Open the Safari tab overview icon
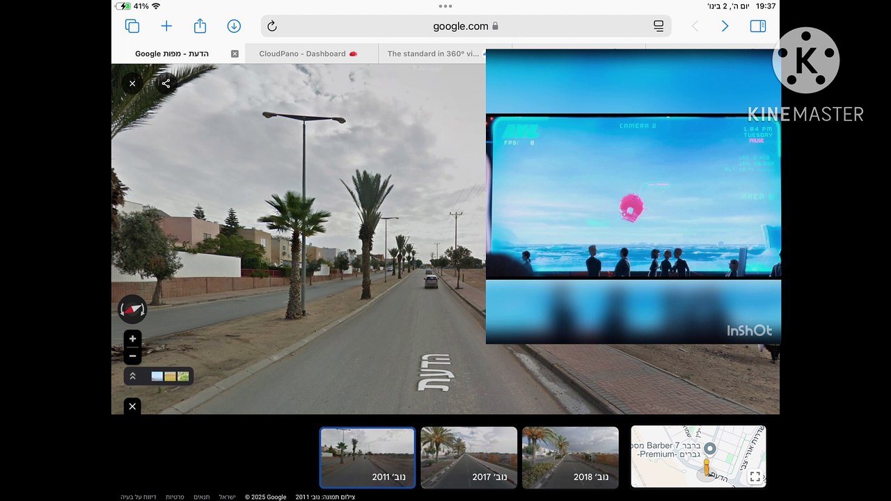The image size is (891, 501). click(x=132, y=26)
